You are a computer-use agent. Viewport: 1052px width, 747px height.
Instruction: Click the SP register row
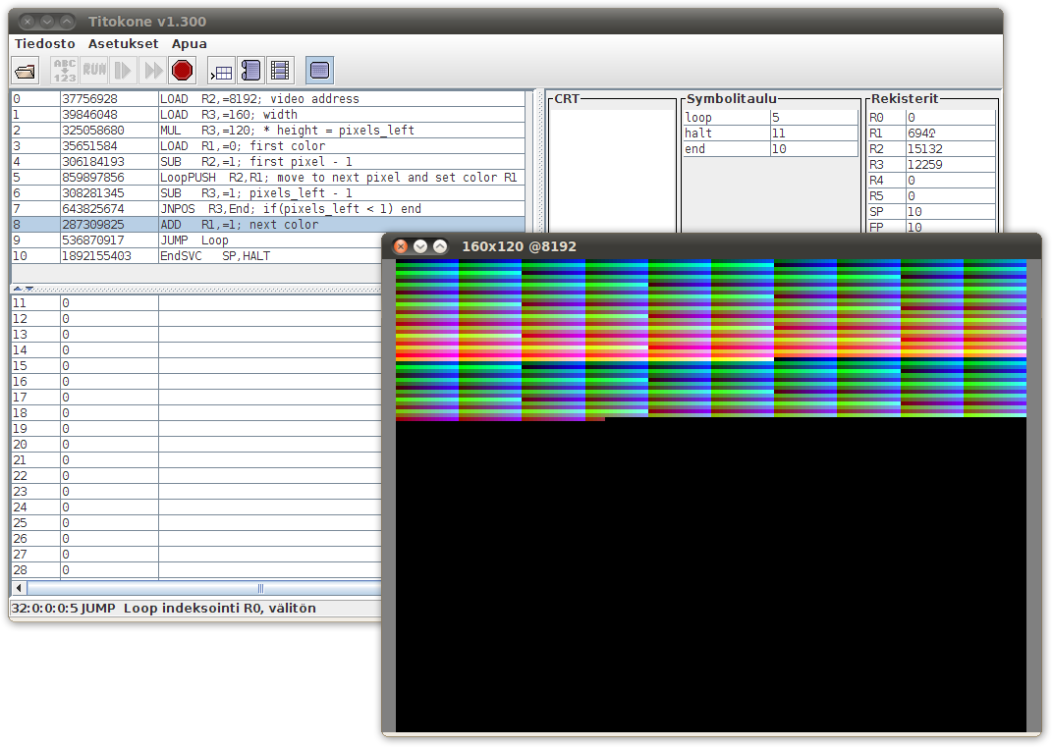coord(931,212)
